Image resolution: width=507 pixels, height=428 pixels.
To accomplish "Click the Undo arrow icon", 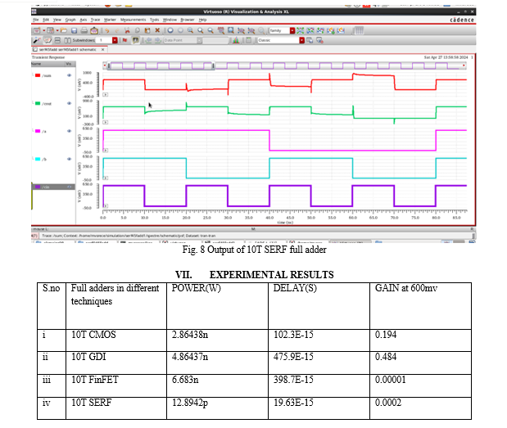I will 107,30.
